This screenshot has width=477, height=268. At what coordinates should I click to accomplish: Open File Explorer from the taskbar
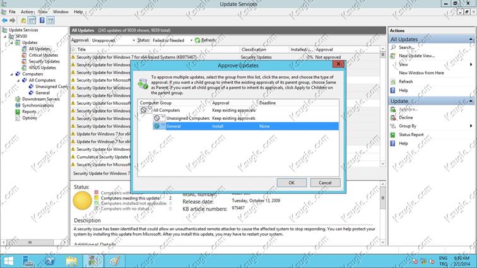click(71, 261)
